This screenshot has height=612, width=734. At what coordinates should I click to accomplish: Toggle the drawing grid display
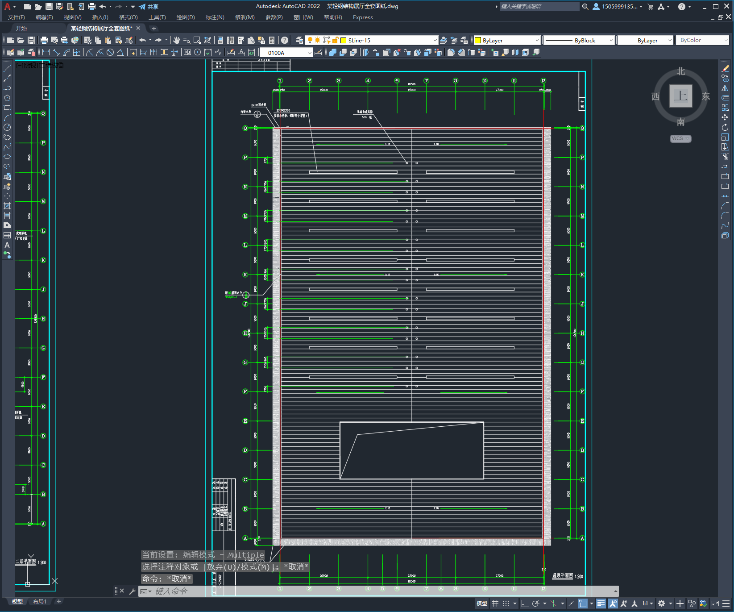[x=495, y=604]
